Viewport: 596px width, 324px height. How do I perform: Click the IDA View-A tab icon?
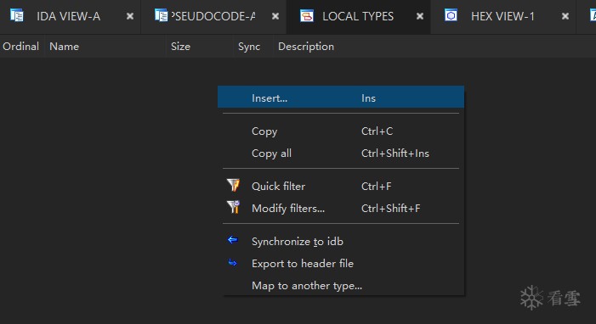click(17, 15)
